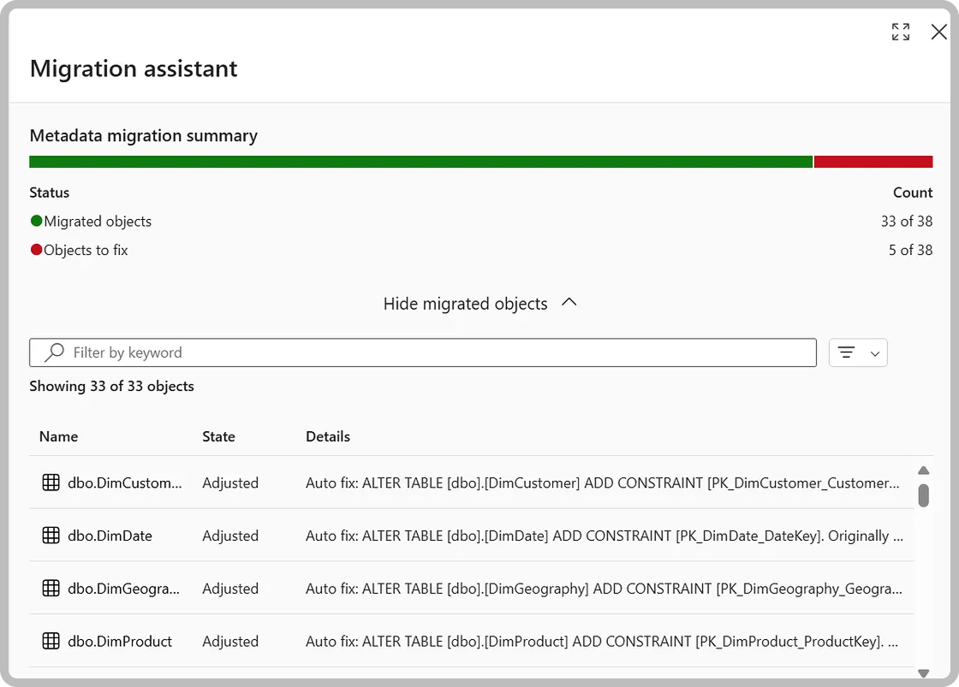Select the dbo.DimProduct table name

coord(120,641)
